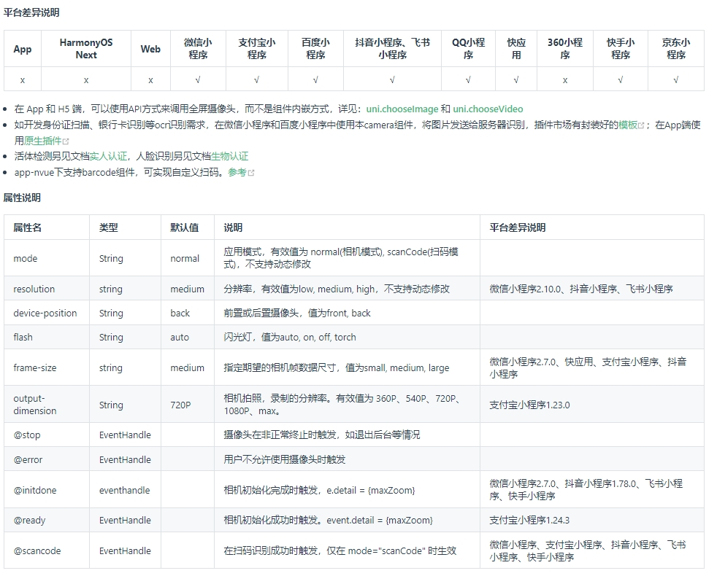This screenshot has height=576, width=717.
Task: Click external-link icon next to 模板
Action: 642,125
